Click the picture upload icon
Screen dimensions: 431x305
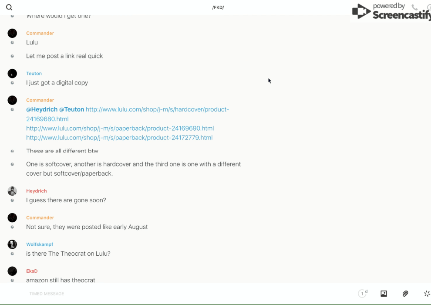pyautogui.click(x=384, y=294)
